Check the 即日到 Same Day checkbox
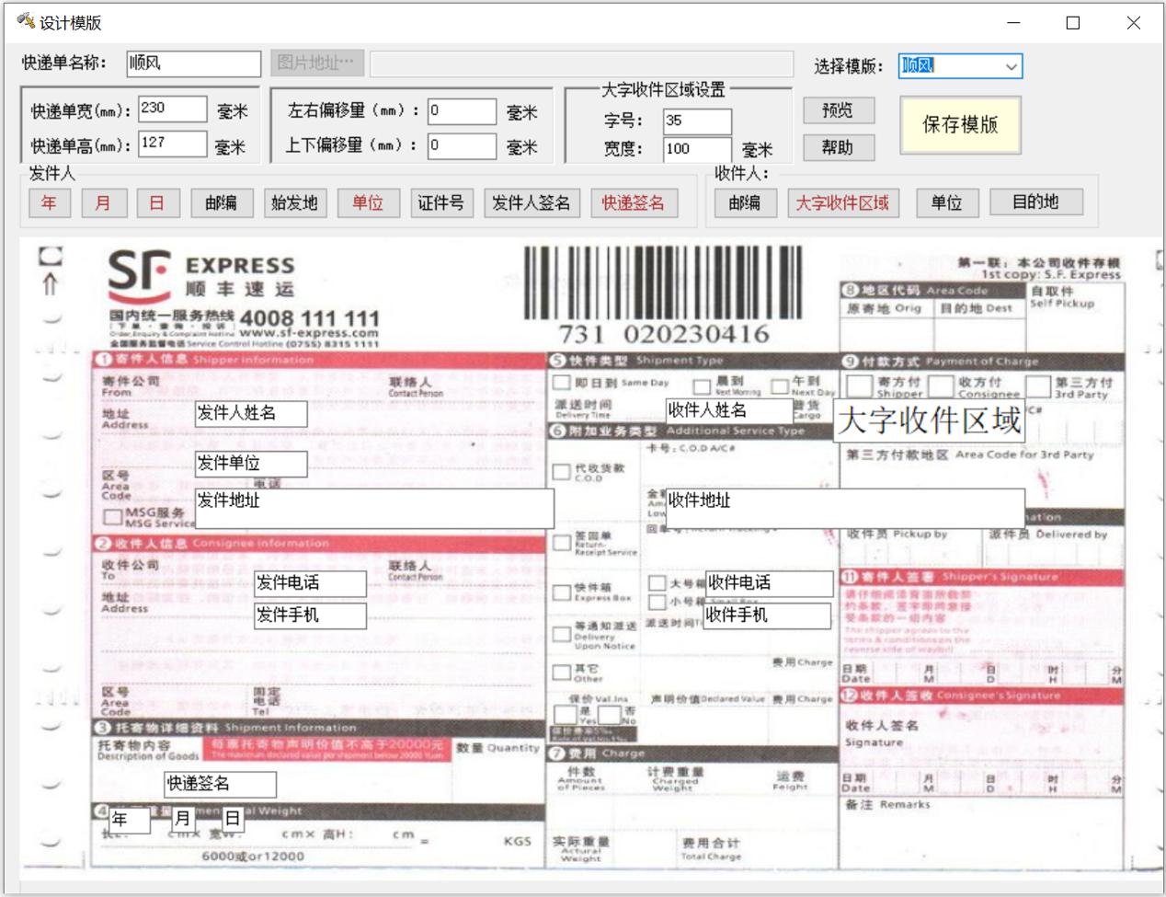The width and height of the screenshot is (1166, 897). pyautogui.click(x=561, y=382)
